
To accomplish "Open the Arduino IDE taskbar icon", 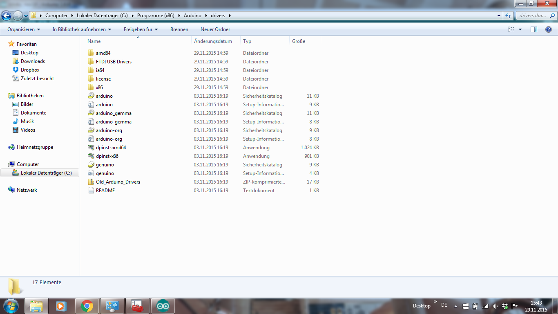I will 163,306.
